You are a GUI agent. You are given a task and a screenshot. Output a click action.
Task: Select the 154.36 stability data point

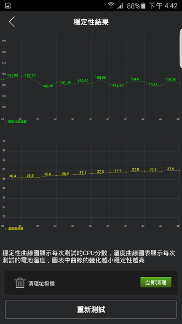coord(171,79)
